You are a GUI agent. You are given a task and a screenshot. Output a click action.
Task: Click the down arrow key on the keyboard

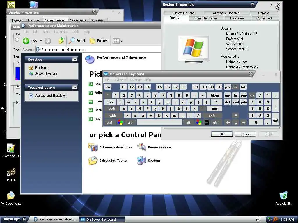coord(236,123)
